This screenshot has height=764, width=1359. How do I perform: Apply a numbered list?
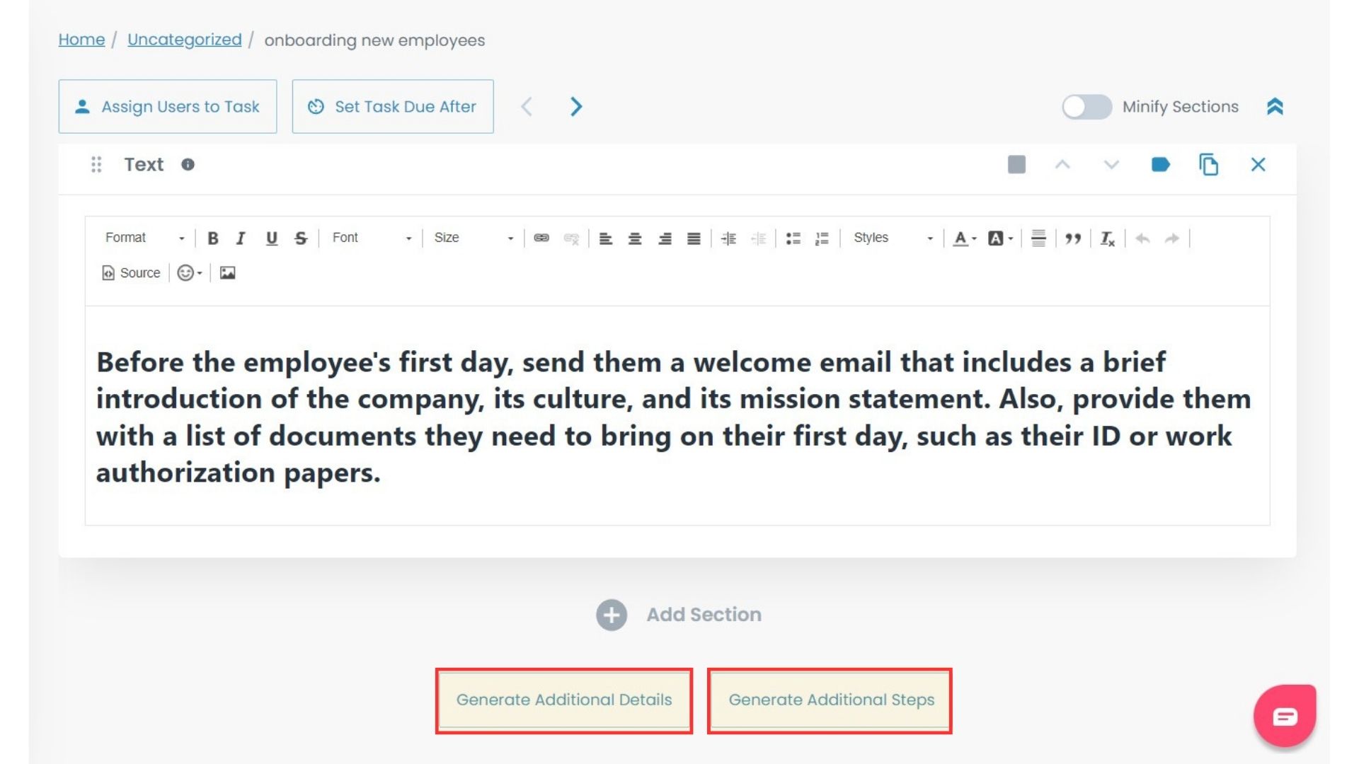pos(822,238)
